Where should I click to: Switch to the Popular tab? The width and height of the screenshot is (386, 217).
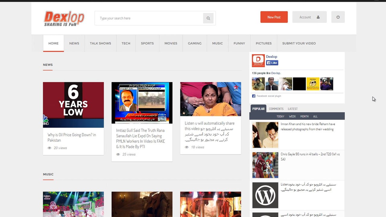coord(258,109)
